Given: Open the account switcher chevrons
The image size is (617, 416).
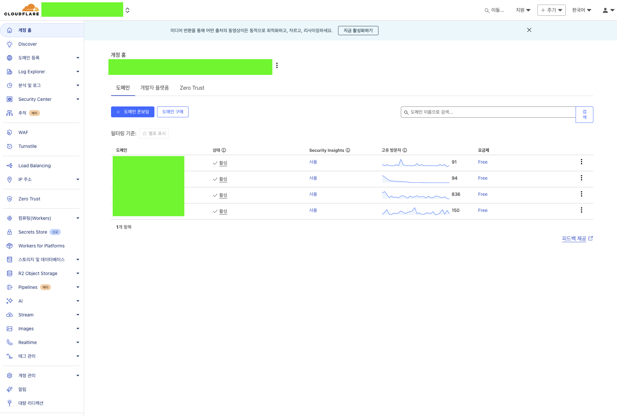Looking at the screenshot, I should coord(127,10).
